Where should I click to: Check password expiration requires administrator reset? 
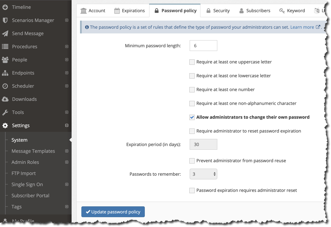(192, 191)
